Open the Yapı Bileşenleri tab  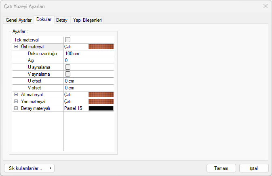pos(88,20)
